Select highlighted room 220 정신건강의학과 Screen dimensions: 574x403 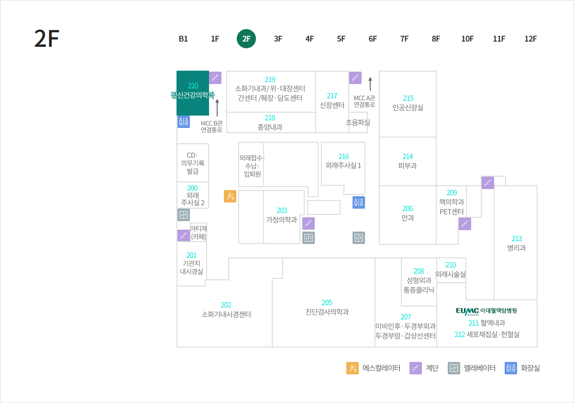(193, 93)
